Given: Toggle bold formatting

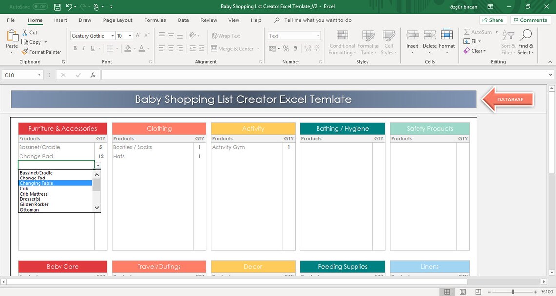Looking at the screenshot, I should [x=75, y=48].
